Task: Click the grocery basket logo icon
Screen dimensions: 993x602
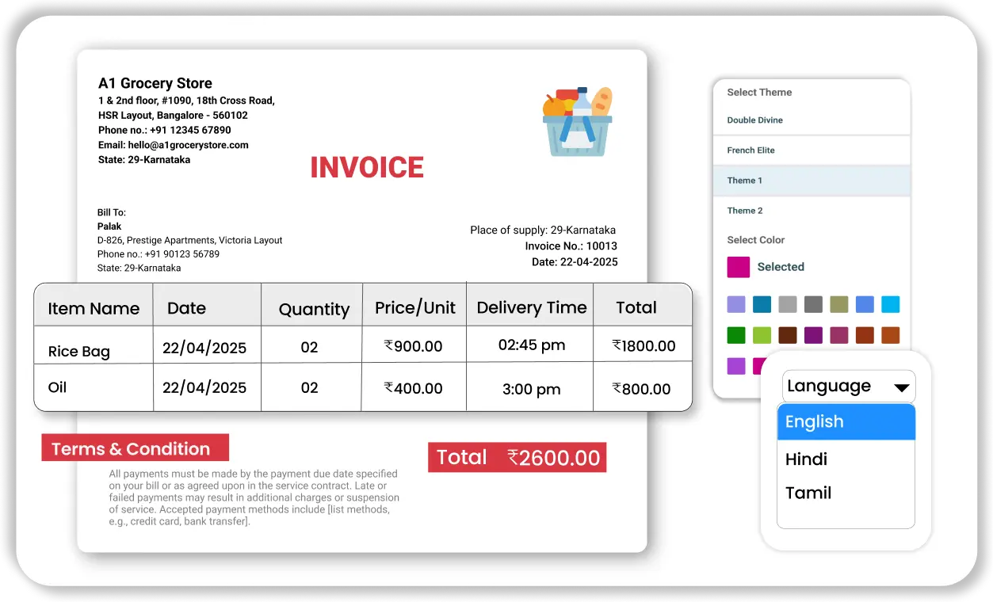Action: 577,121
